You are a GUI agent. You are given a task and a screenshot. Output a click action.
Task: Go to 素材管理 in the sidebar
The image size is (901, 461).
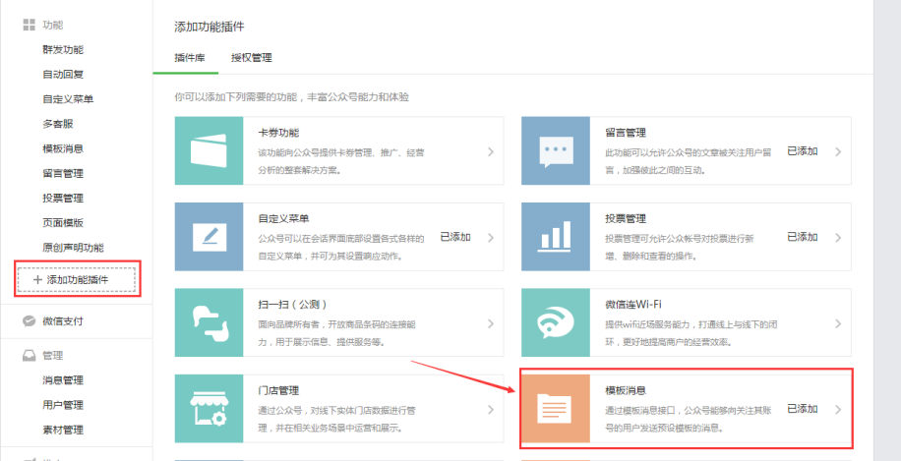[63, 430]
